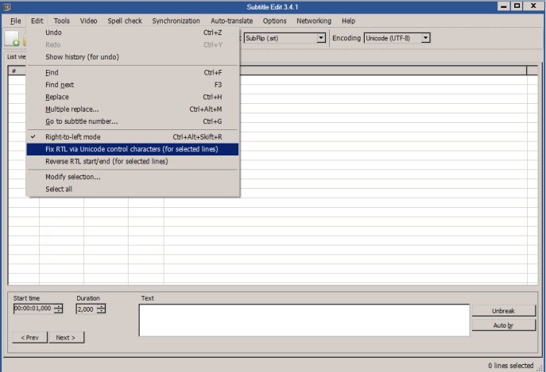
Task: Adjust the Duration spinner arrows
Action: [x=101, y=309]
